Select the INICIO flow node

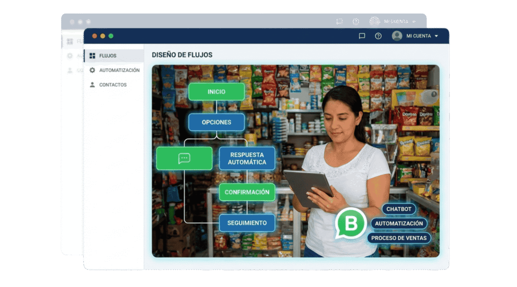pyautogui.click(x=216, y=92)
